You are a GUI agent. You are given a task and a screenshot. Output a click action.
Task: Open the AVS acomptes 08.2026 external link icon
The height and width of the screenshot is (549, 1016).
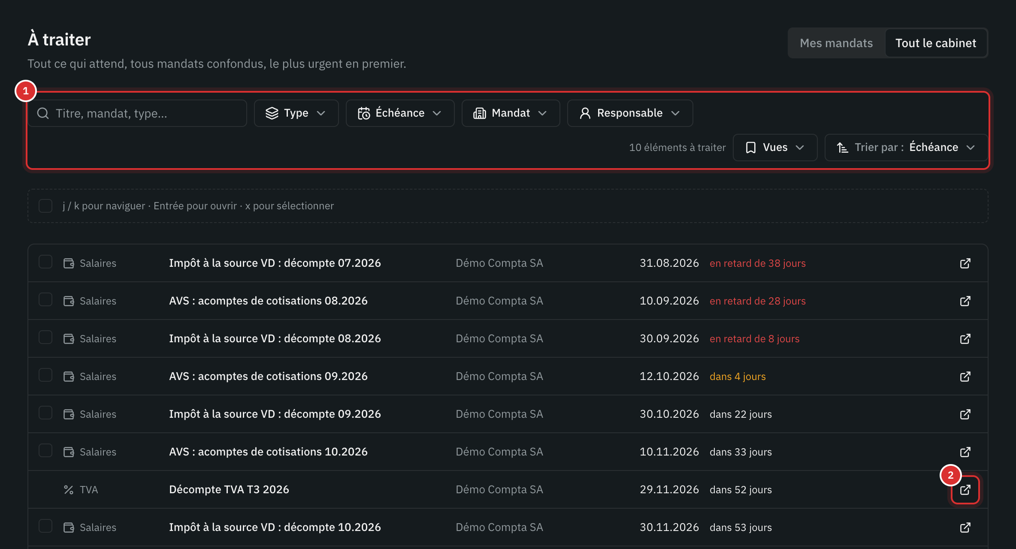pyautogui.click(x=965, y=301)
